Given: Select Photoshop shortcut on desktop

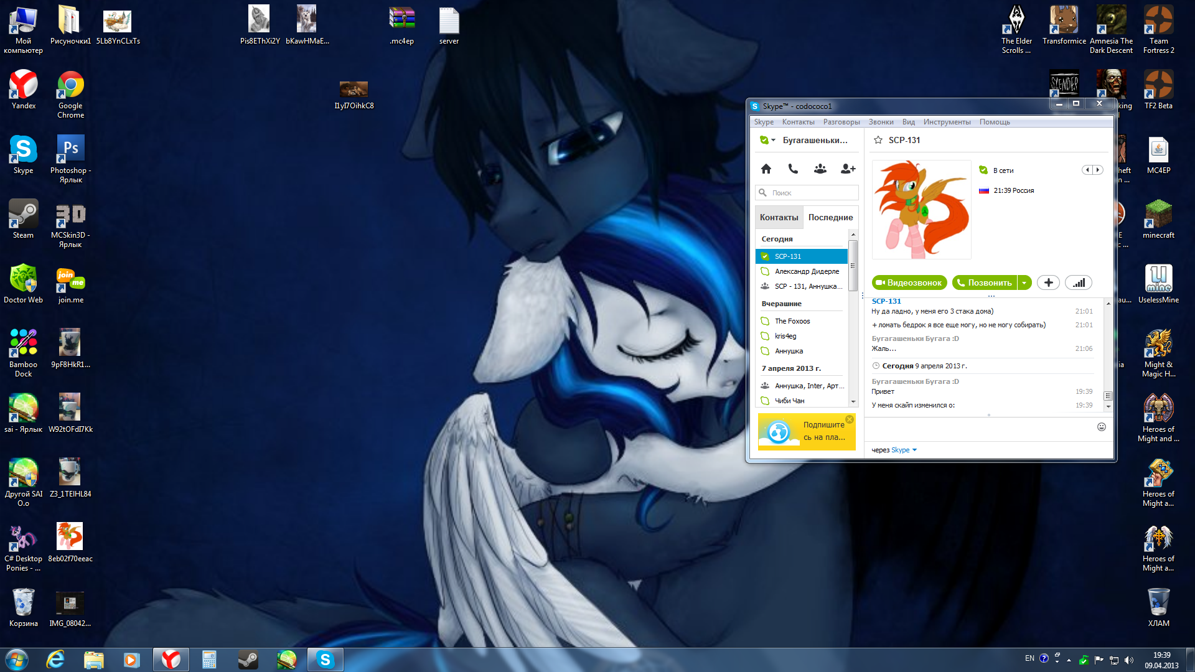Looking at the screenshot, I should pos(70,159).
